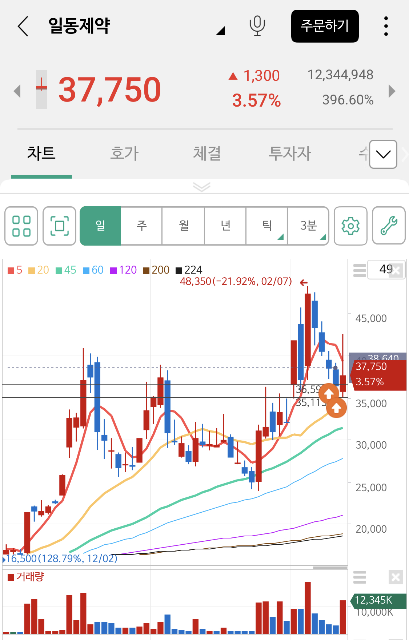Tap the red 5-day moving average legend
The image size is (409, 640).
(x=15, y=270)
